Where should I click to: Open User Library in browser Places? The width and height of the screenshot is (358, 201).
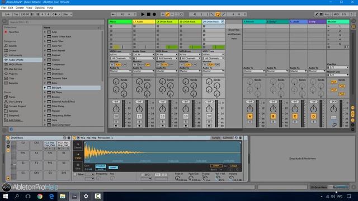click(15, 102)
